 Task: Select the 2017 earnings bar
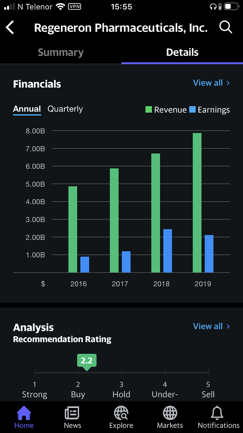tap(126, 262)
